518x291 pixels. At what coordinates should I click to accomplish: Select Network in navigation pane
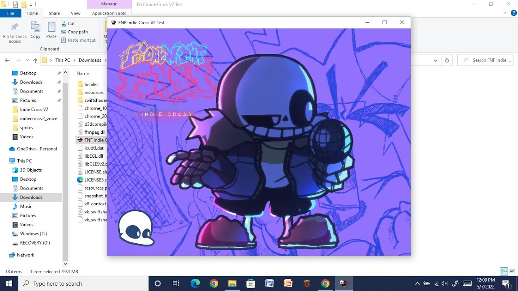pos(25,255)
